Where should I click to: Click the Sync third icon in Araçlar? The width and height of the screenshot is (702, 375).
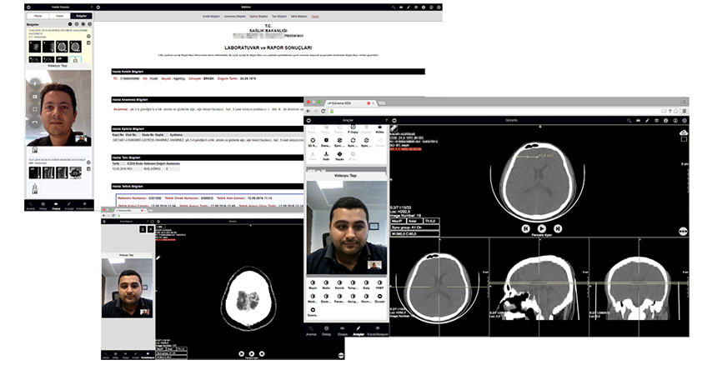click(366, 142)
